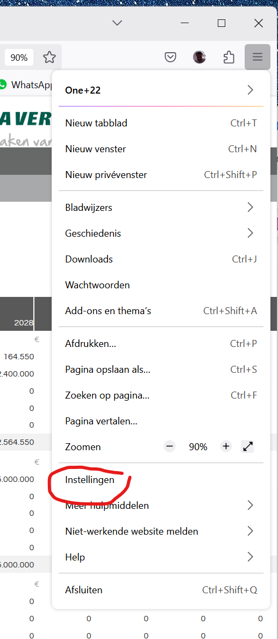The width and height of the screenshot is (278, 639).
Task: Click the Pocket save icon
Action: coord(170,58)
